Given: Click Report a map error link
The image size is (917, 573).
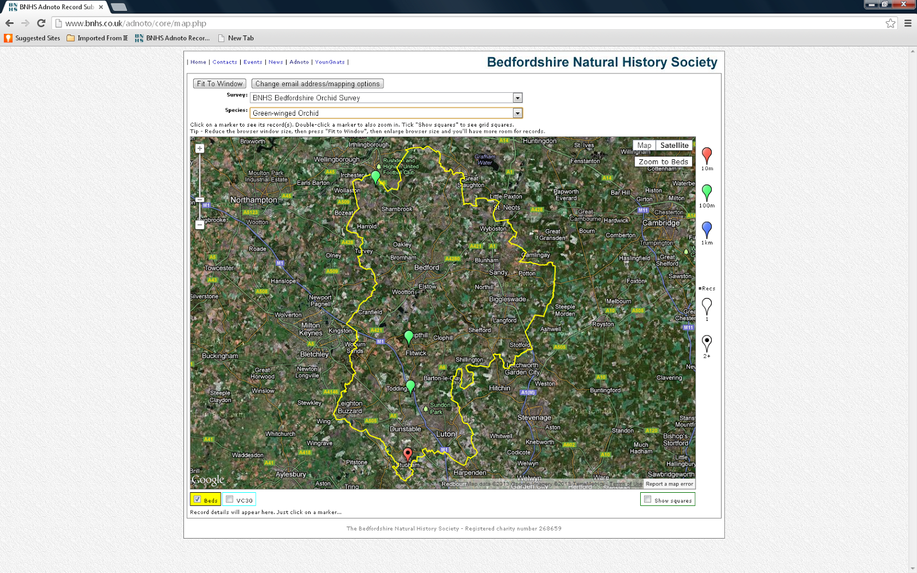Looking at the screenshot, I should pos(669,484).
